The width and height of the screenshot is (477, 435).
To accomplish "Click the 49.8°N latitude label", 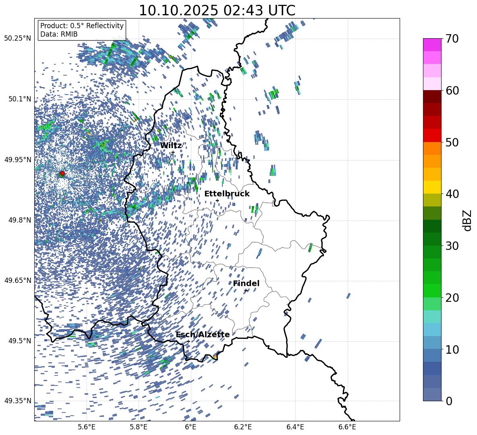I will click(x=19, y=220).
